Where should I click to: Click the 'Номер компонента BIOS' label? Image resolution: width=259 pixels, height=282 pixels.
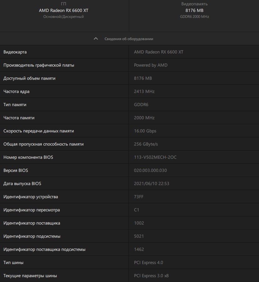point(28,157)
